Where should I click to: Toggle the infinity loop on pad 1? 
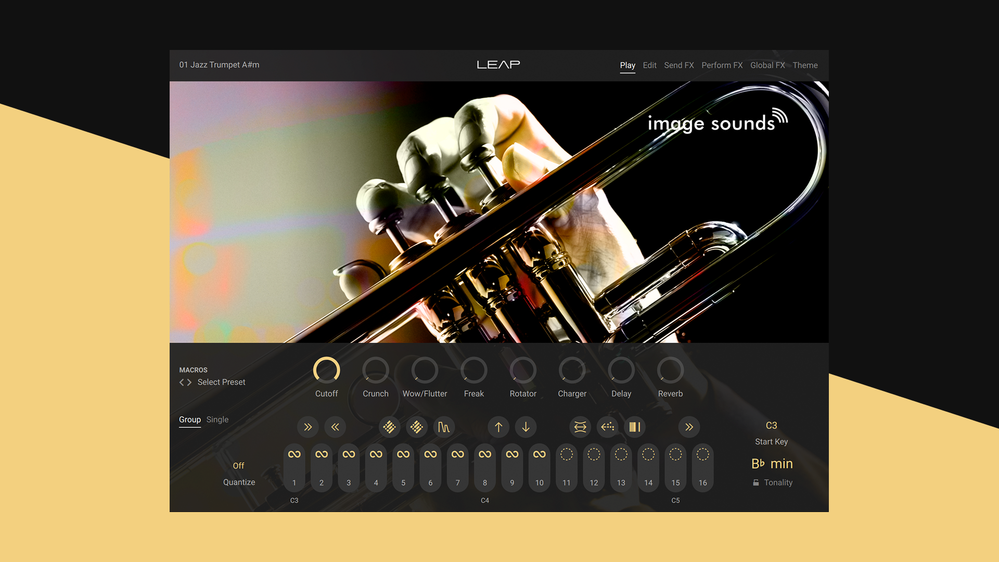point(294,454)
